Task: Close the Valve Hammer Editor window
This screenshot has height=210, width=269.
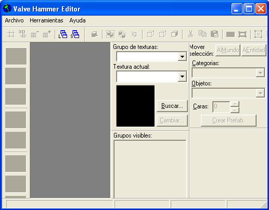Action: click(261, 9)
